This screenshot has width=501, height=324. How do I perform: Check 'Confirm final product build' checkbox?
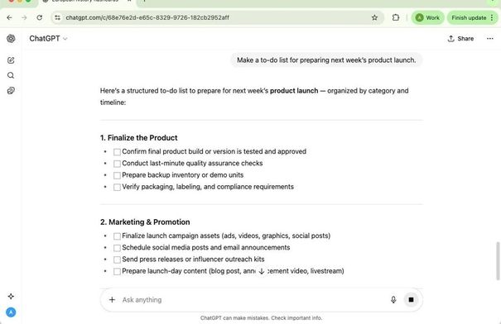[117, 152]
